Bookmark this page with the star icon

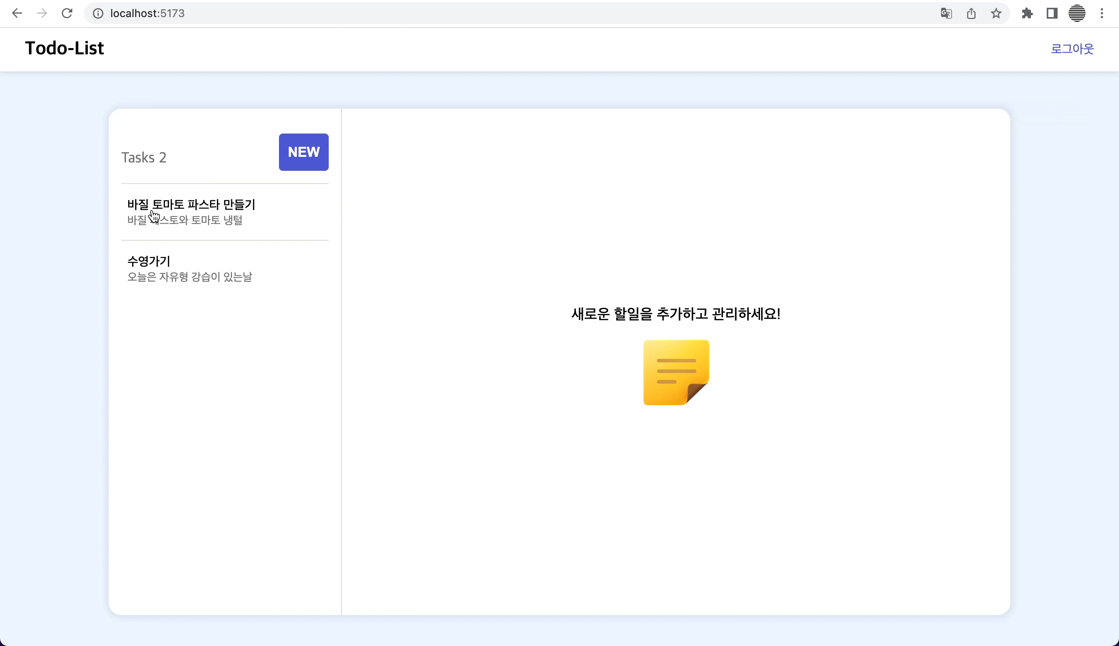[x=996, y=13]
